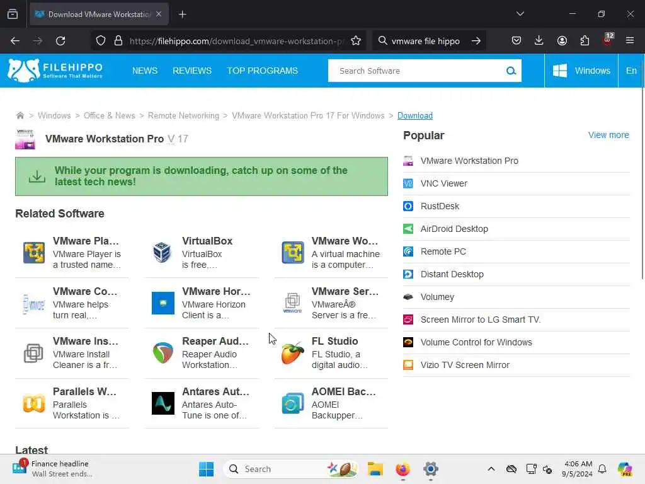645x484 pixels.
Task: Open VMware Workstation Pro in Popular list
Action: 469,161
